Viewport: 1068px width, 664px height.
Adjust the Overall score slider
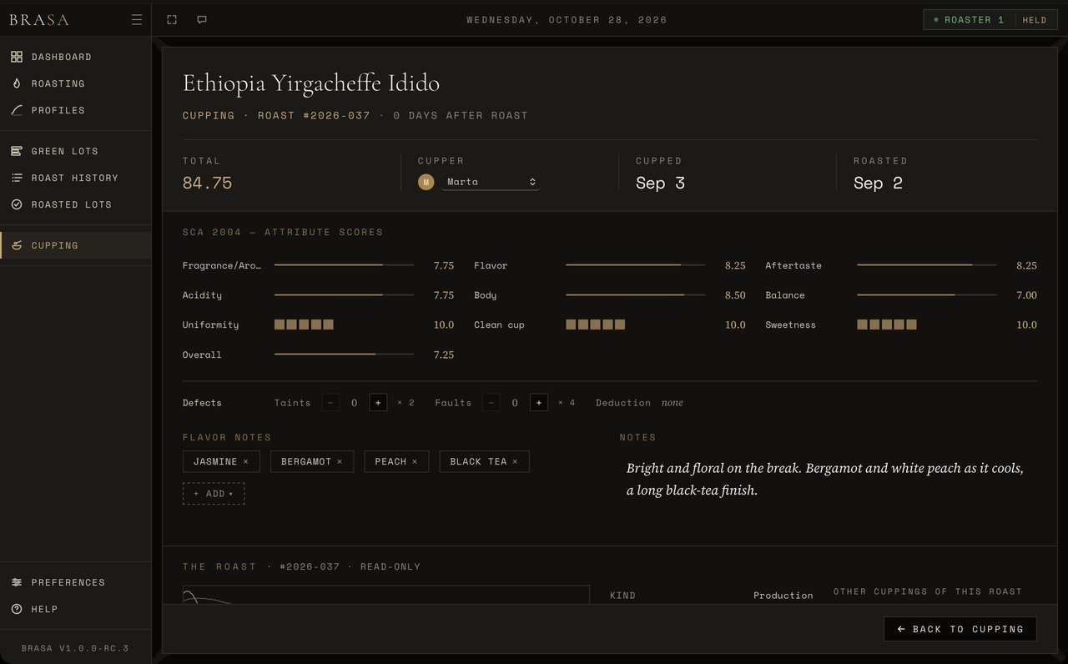coord(344,355)
